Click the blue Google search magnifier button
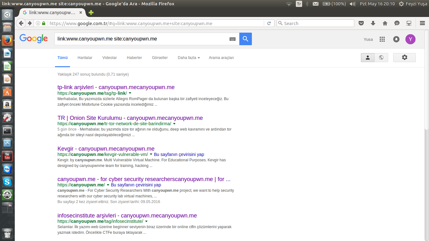 pyautogui.click(x=245, y=39)
